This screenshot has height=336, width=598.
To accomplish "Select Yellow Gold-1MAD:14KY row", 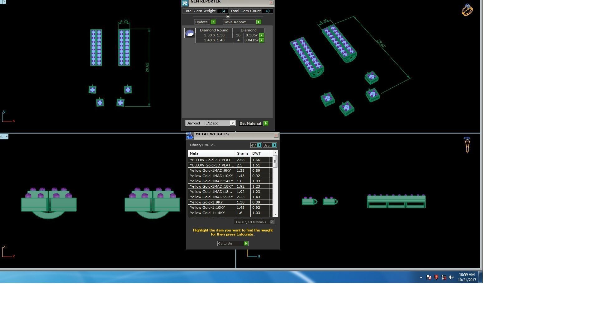I will click(x=211, y=181).
